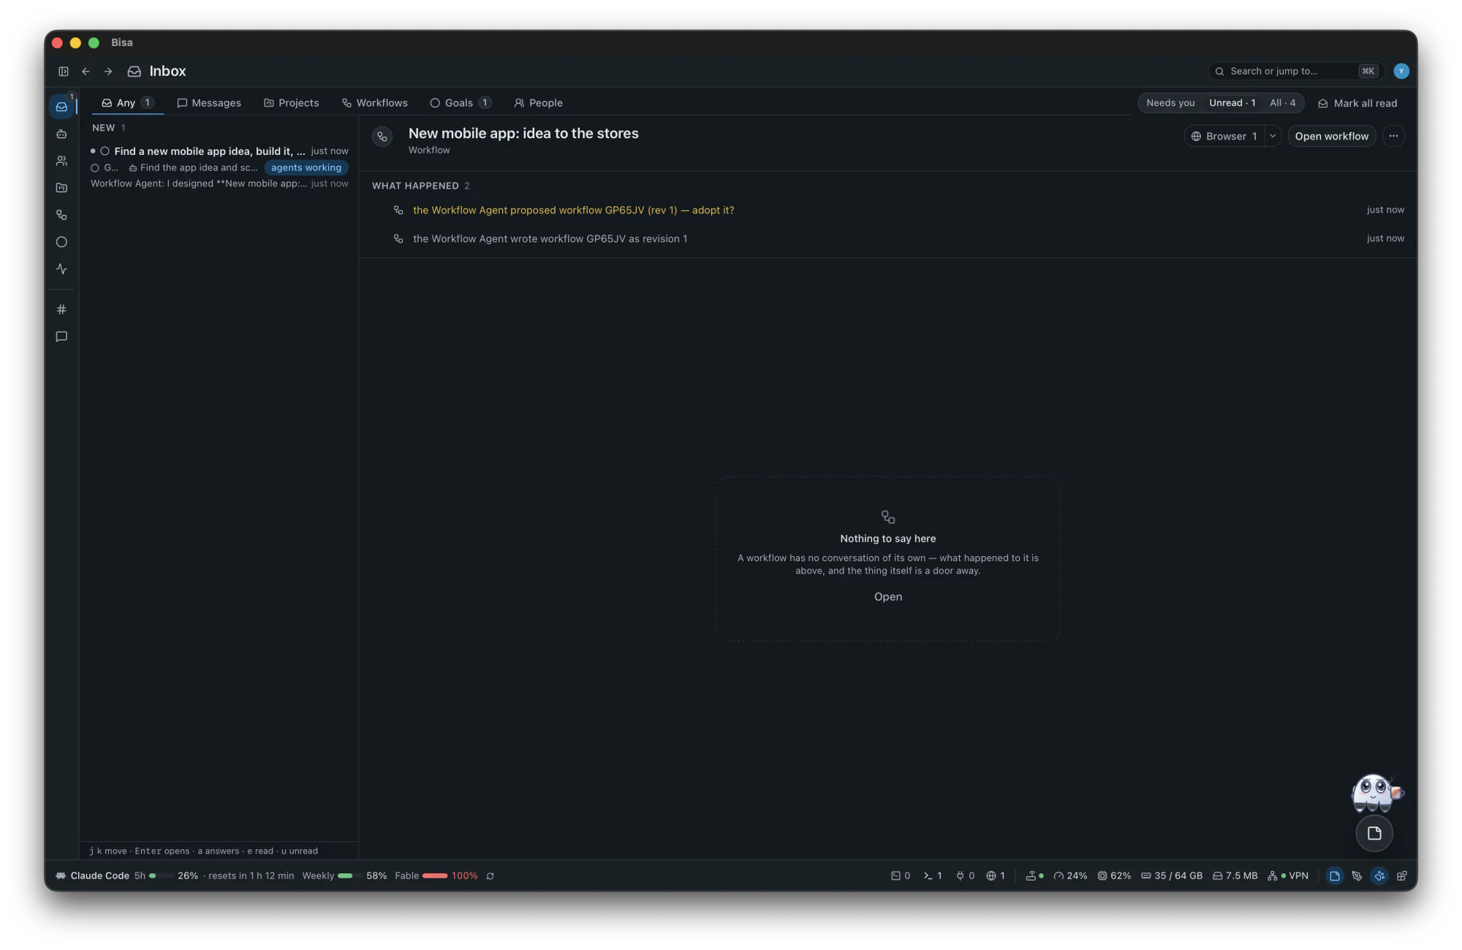Open the Activity pulse icon in sidebar
The width and height of the screenshot is (1462, 950).
pyautogui.click(x=61, y=269)
